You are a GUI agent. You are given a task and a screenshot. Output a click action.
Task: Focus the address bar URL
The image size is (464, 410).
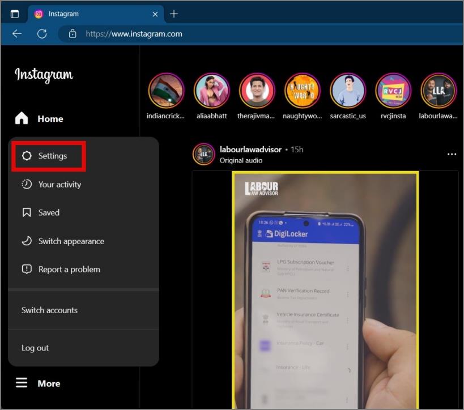click(x=134, y=34)
